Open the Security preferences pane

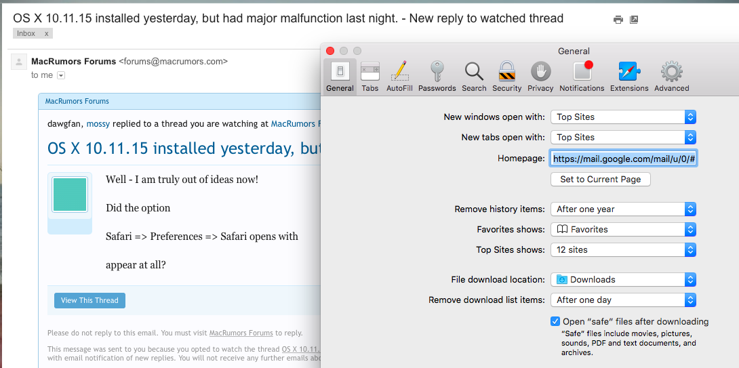point(506,77)
